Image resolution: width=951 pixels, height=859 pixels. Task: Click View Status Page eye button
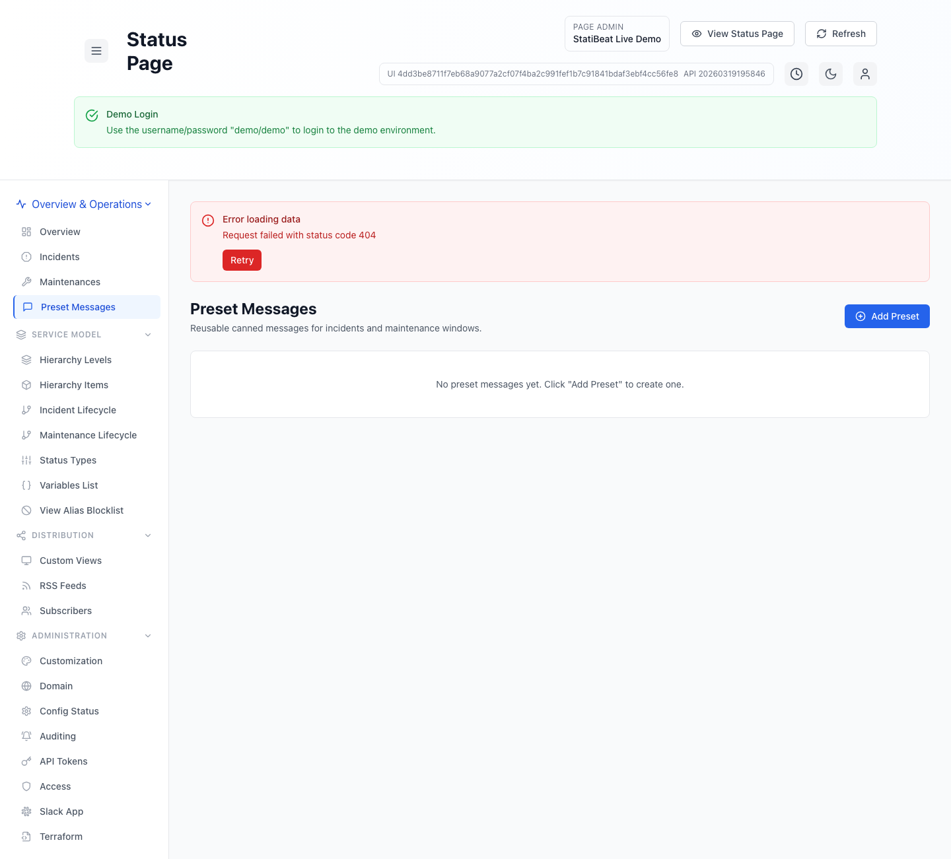pyautogui.click(x=737, y=34)
